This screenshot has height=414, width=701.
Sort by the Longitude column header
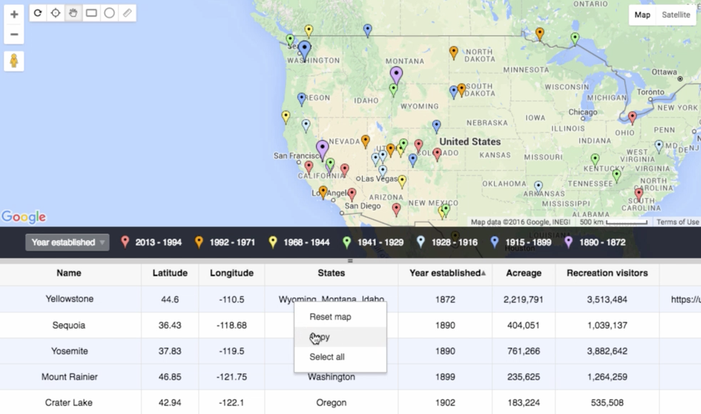(x=232, y=273)
